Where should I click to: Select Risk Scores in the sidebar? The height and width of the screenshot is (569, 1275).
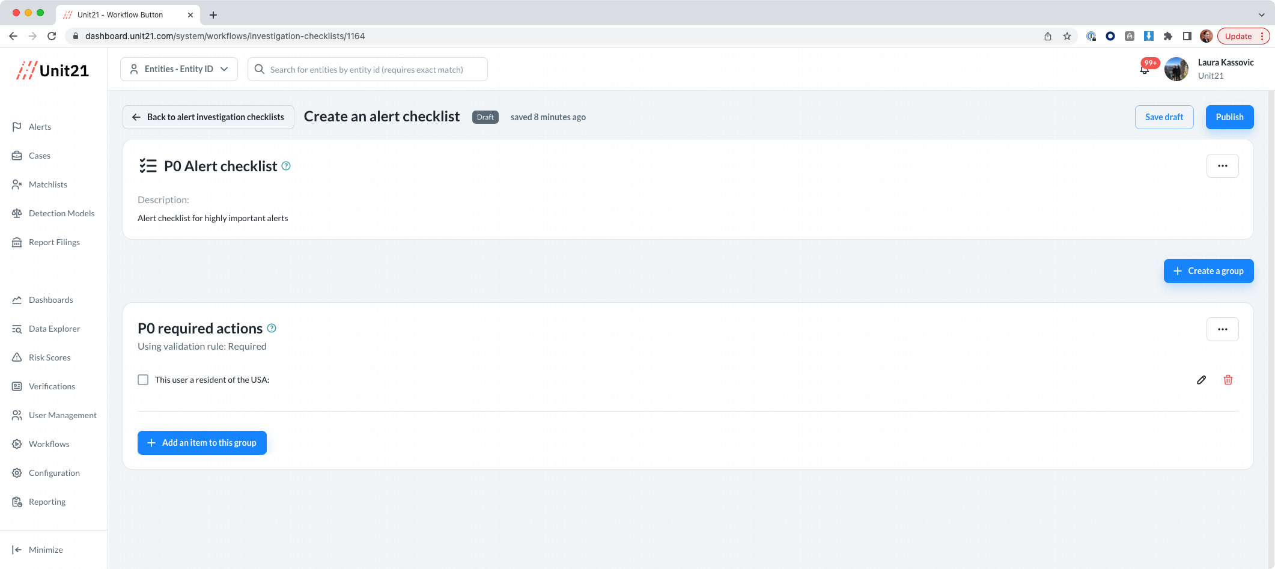[x=49, y=357]
